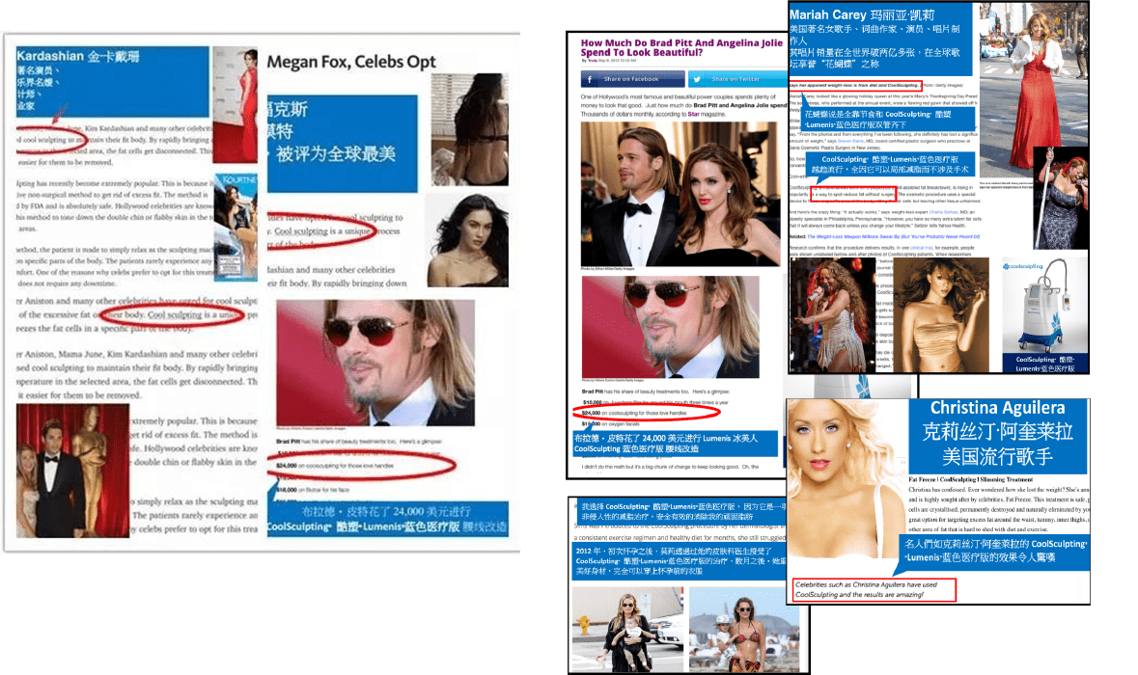Click the blue "Mariah Carey" heading box

880,40
